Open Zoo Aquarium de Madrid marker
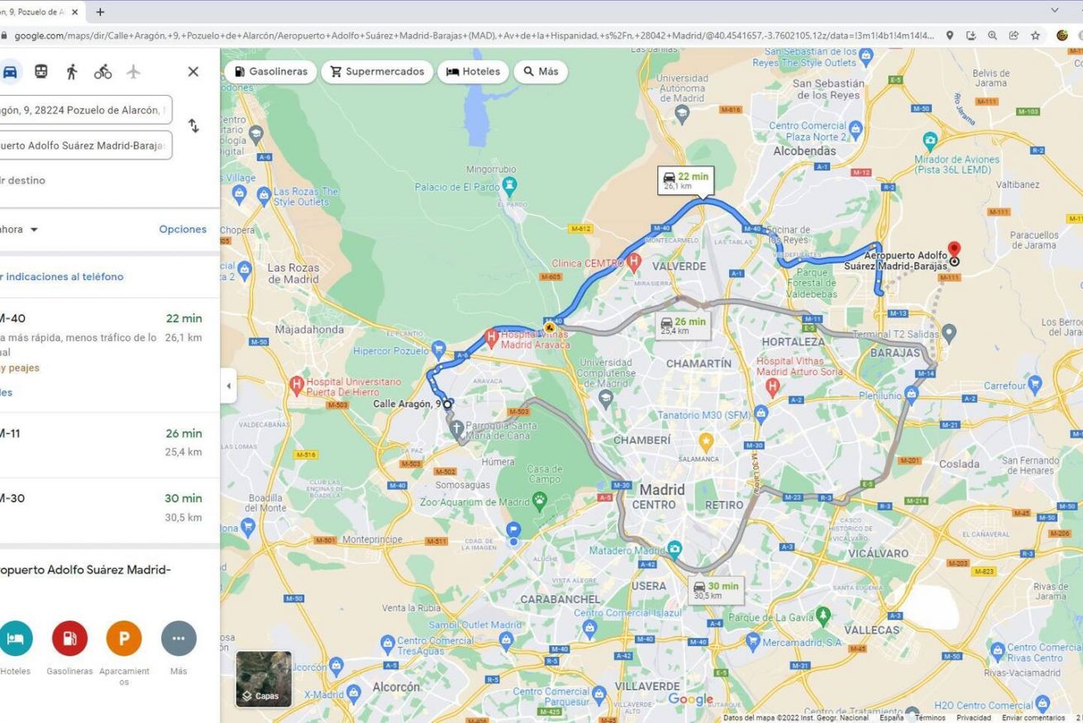The height and width of the screenshot is (723, 1083). [539, 500]
